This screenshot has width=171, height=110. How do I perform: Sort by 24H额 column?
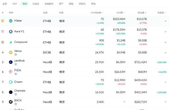pyautogui.click(x=121, y=13)
